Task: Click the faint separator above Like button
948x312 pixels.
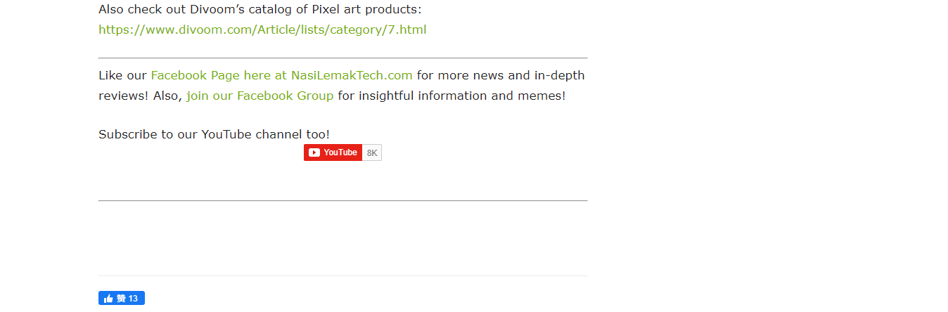Action: point(342,275)
